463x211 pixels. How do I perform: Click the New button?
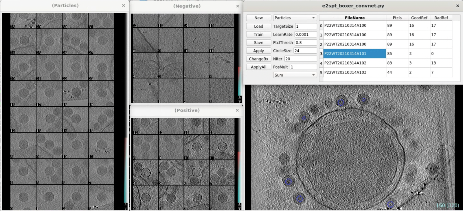(258, 18)
